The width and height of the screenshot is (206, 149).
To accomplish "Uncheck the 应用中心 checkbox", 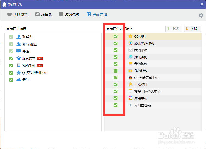I will point(115,98).
